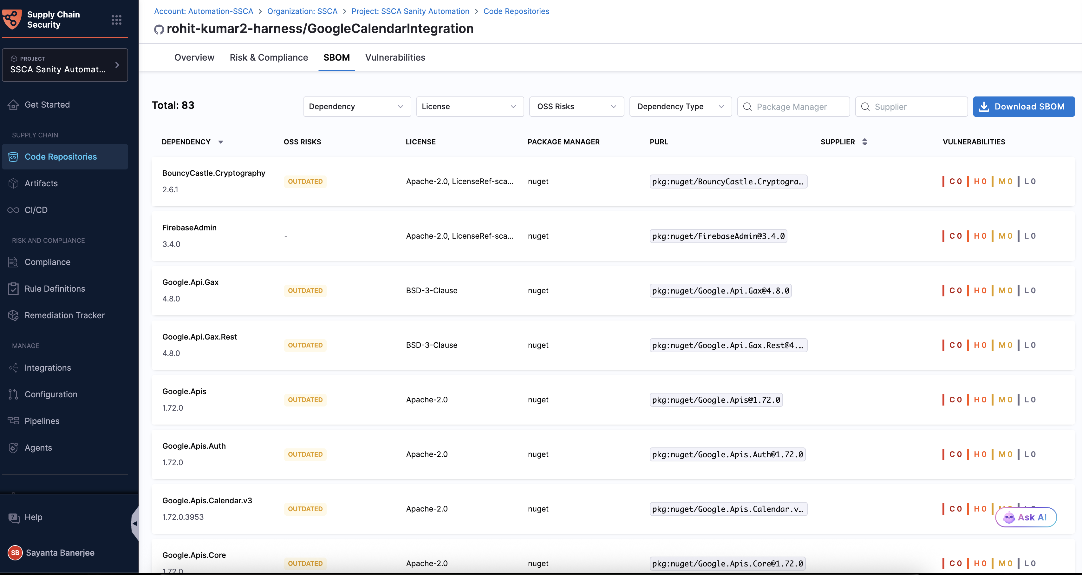1082x575 pixels.
Task: Click the Get Started home icon
Action: (13, 105)
